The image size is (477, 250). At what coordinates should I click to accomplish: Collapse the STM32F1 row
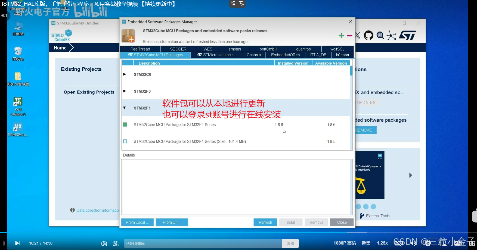(125, 108)
